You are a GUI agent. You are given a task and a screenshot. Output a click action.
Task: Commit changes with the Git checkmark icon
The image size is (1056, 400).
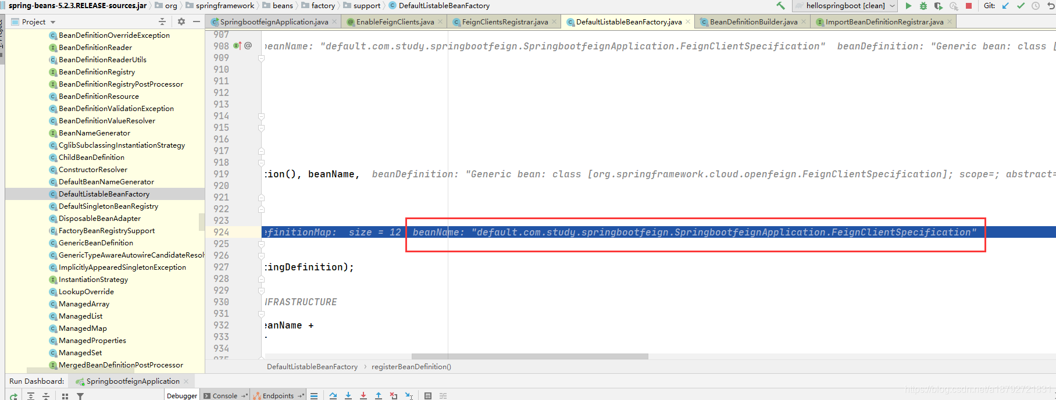coord(1021,6)
